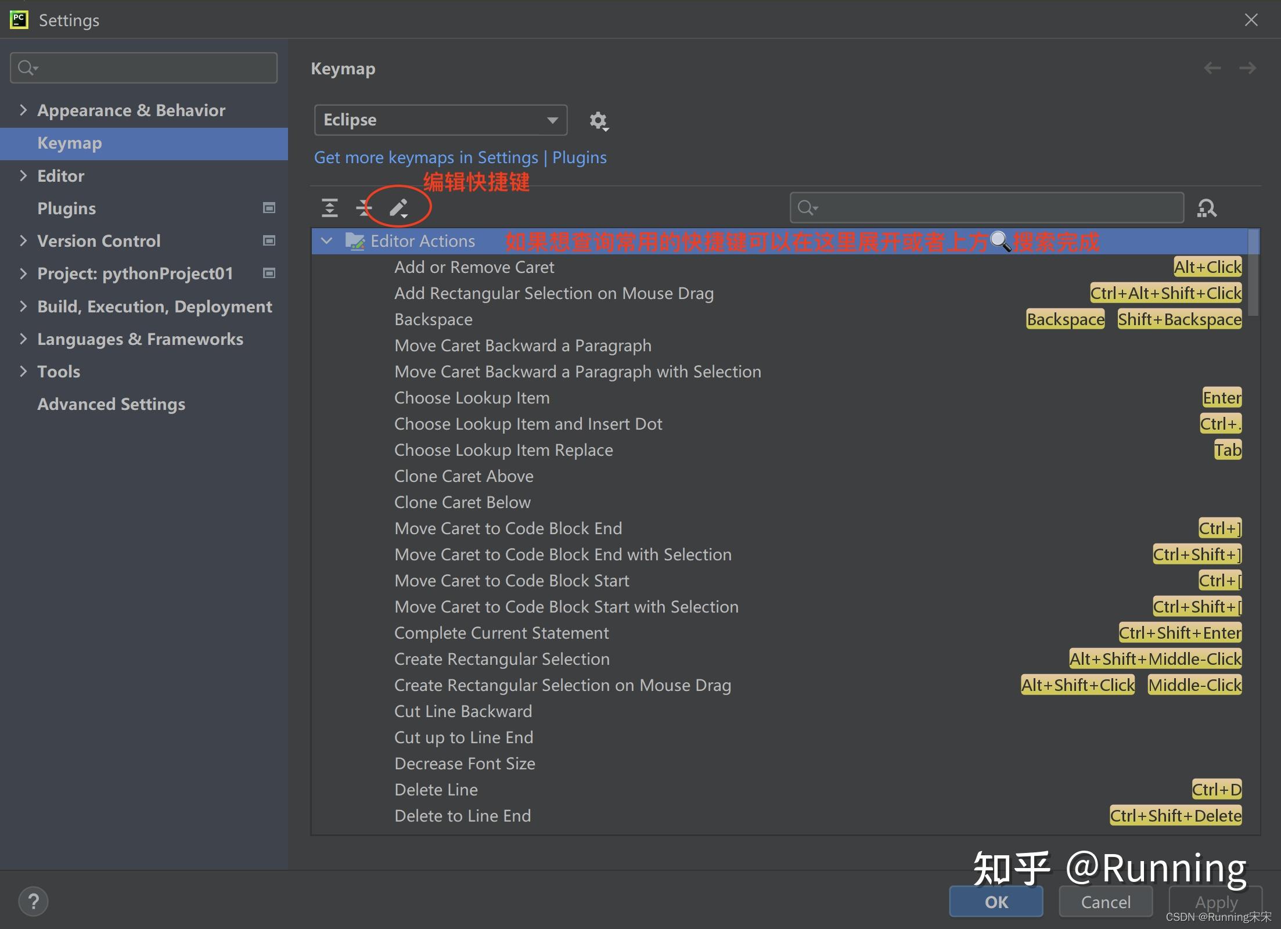The image size is (1281, 929).
Task: Click the Expand All tree icon
Action: tap(330, 208)
